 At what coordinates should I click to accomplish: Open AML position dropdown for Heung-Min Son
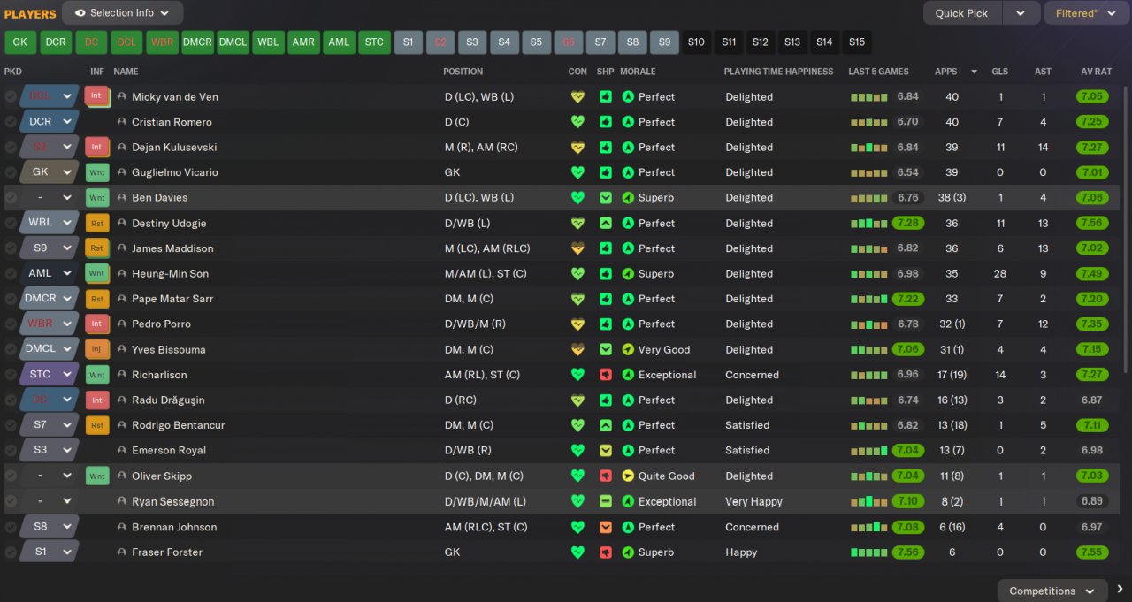click(49, 274)
